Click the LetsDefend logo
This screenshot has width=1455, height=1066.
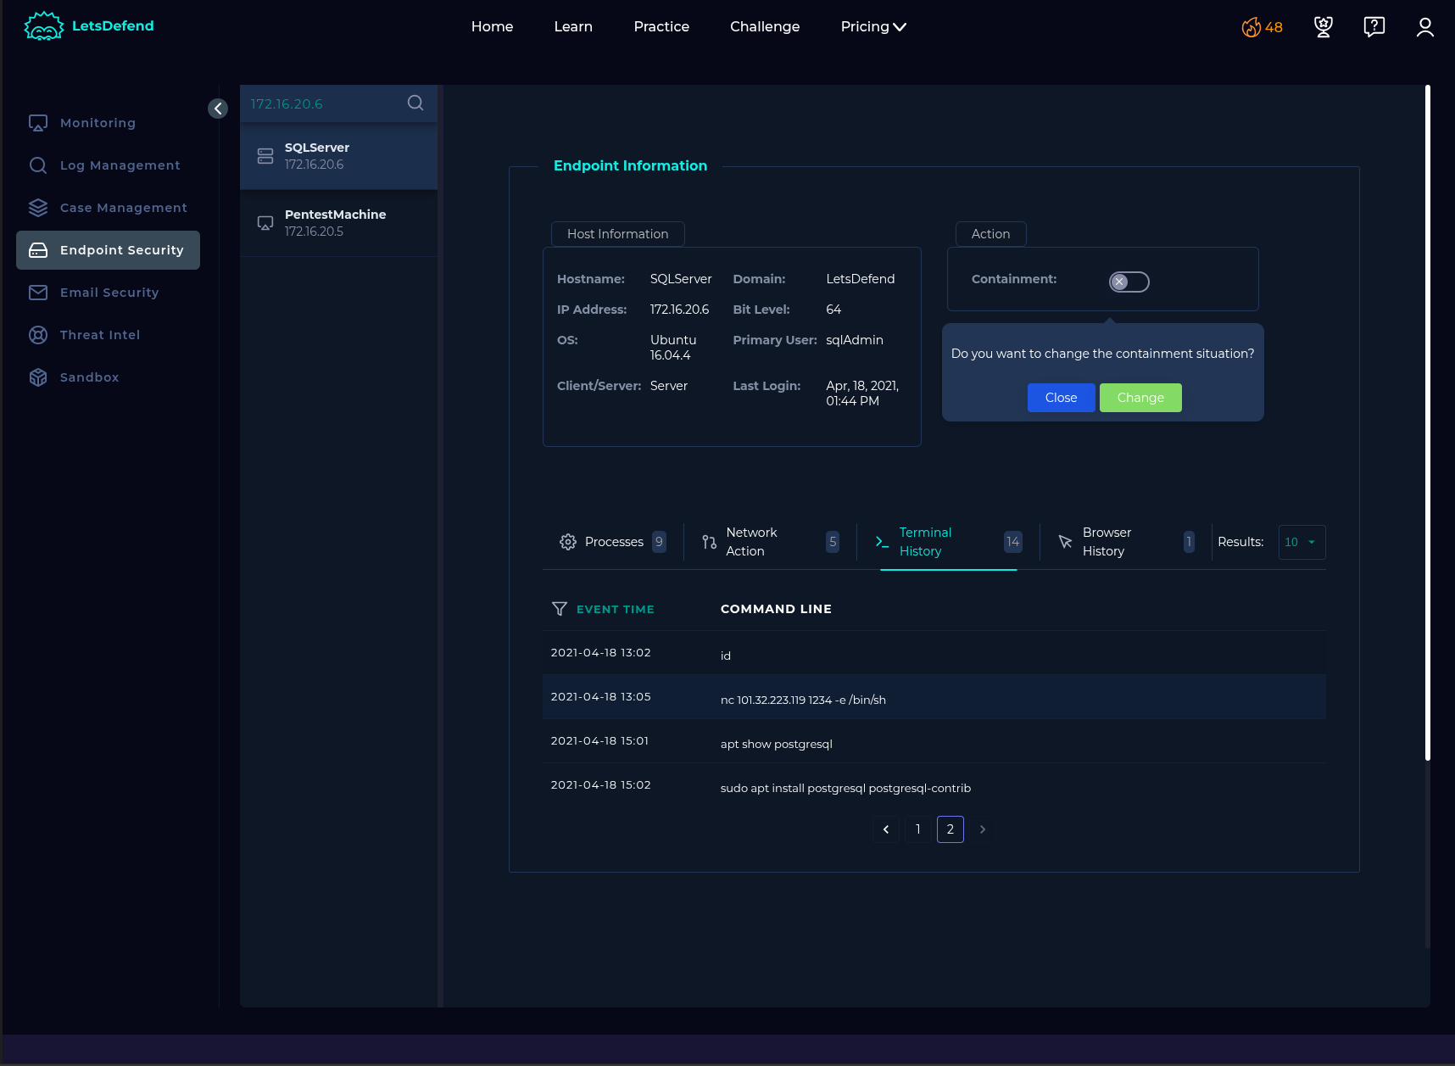coord(89,26)
